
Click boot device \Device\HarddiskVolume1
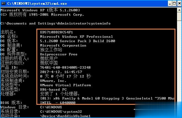pos(65,116)
